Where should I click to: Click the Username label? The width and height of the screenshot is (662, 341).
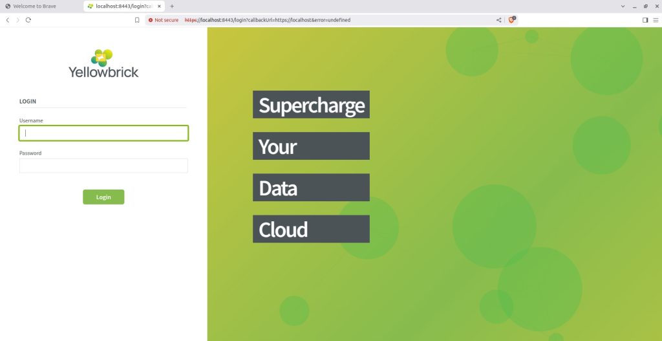31,120
